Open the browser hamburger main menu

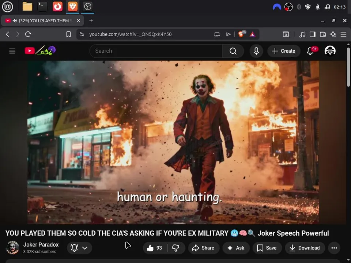[x=343, y=34]
